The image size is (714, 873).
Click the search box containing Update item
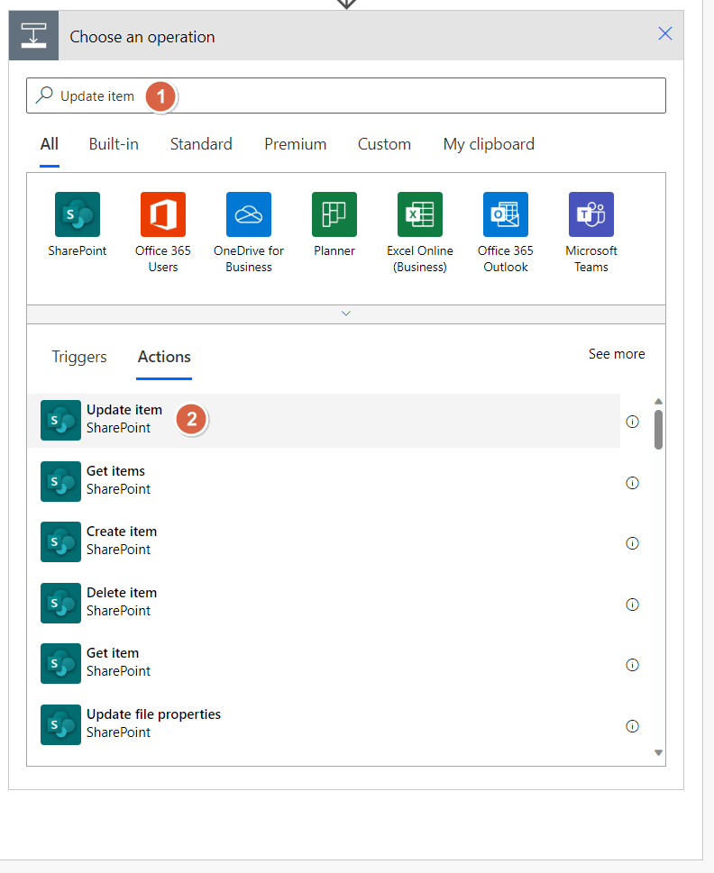tap(346, 95)
